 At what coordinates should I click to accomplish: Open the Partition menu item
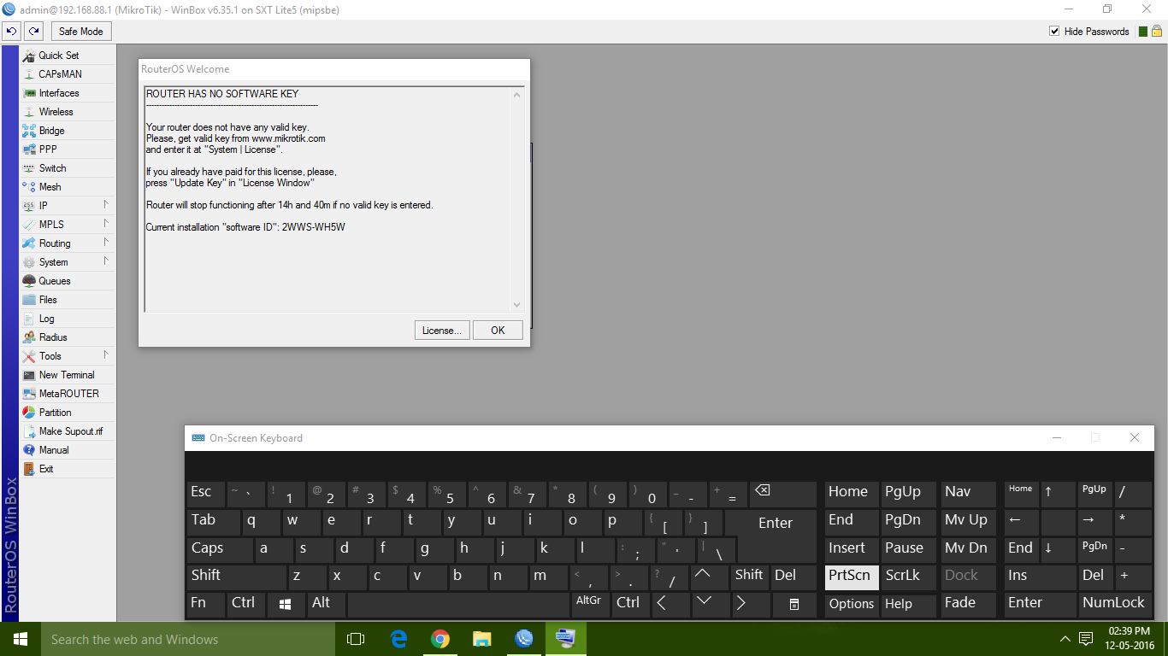pos(68,413)
